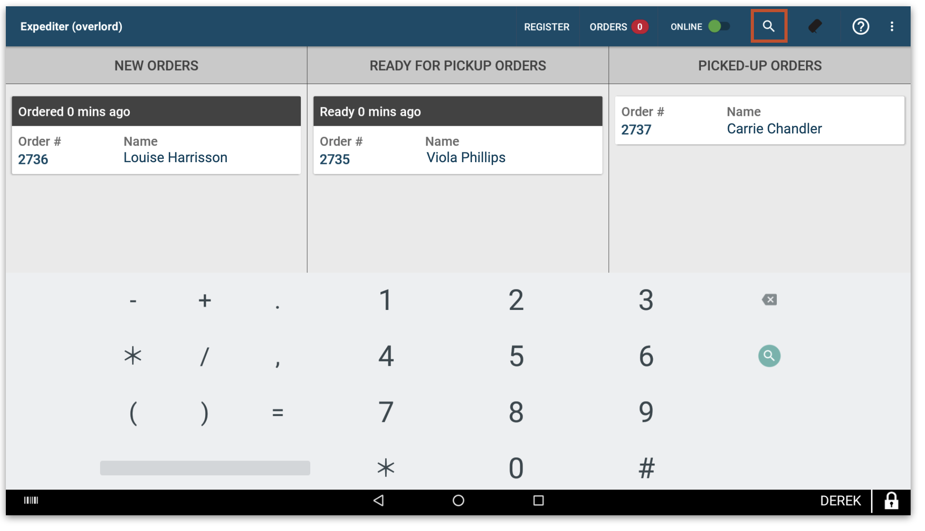Select order #2735 for Viola Phillips
The height and width of the screenshot is (531, 925).
(457, 150)
